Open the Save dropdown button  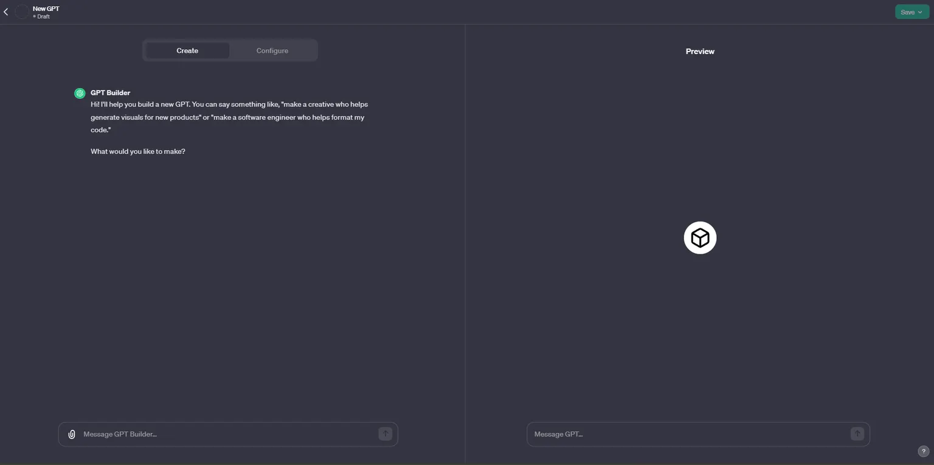912,12
